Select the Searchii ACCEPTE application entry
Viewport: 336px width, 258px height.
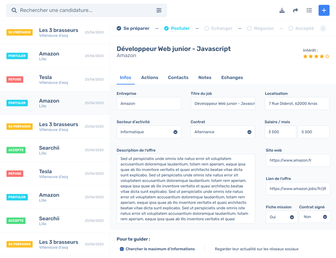(55, 150)
